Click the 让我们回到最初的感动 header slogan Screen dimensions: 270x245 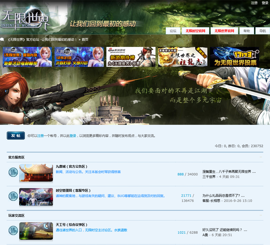click(103, 24)
